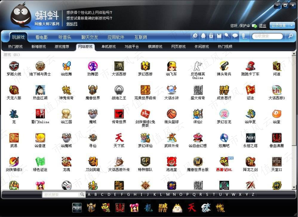
Task: Launch the 穿越火线 game icon
Action: 14,66
